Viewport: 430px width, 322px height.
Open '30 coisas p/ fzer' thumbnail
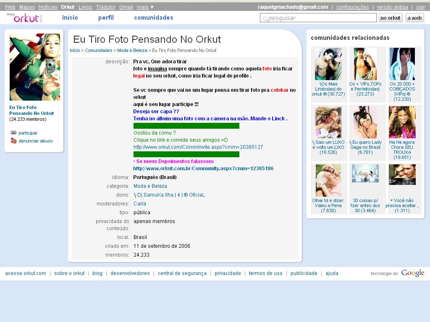pos(365,173)
